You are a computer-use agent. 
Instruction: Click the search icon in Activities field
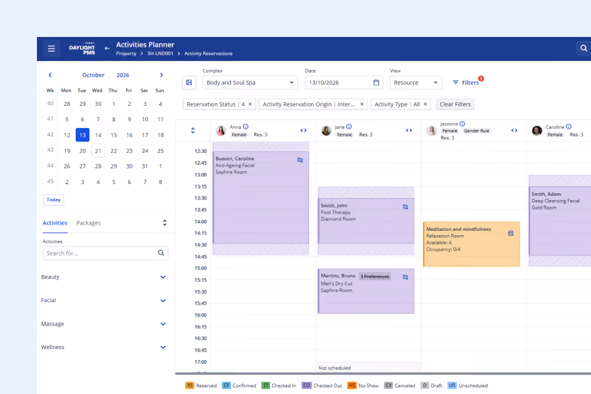(161, 253)
